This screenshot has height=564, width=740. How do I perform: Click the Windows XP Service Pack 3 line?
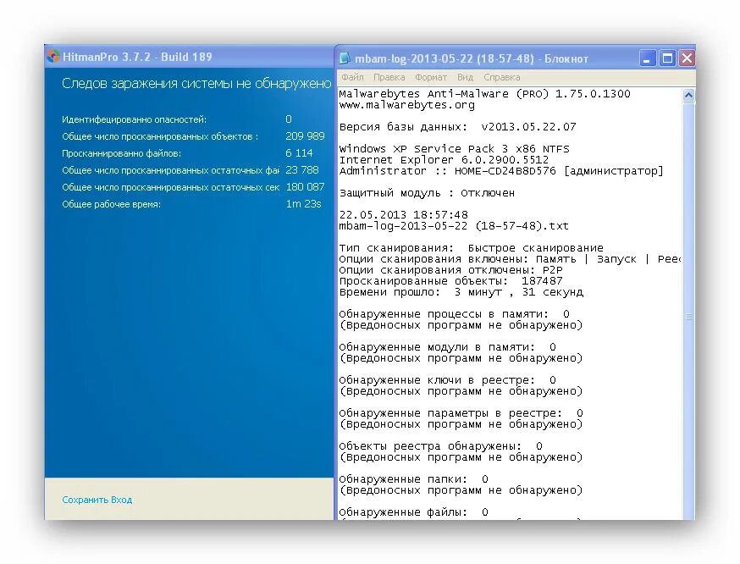click(x=454, y=149)
